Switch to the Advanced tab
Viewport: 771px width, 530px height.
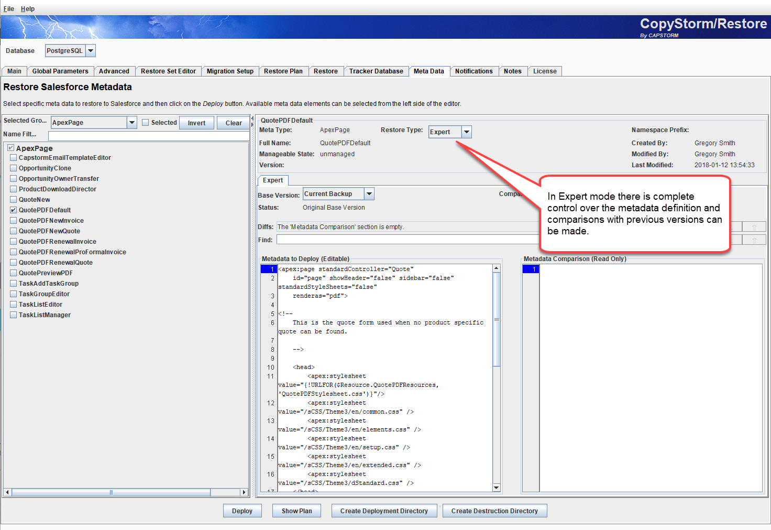point(114,71)
